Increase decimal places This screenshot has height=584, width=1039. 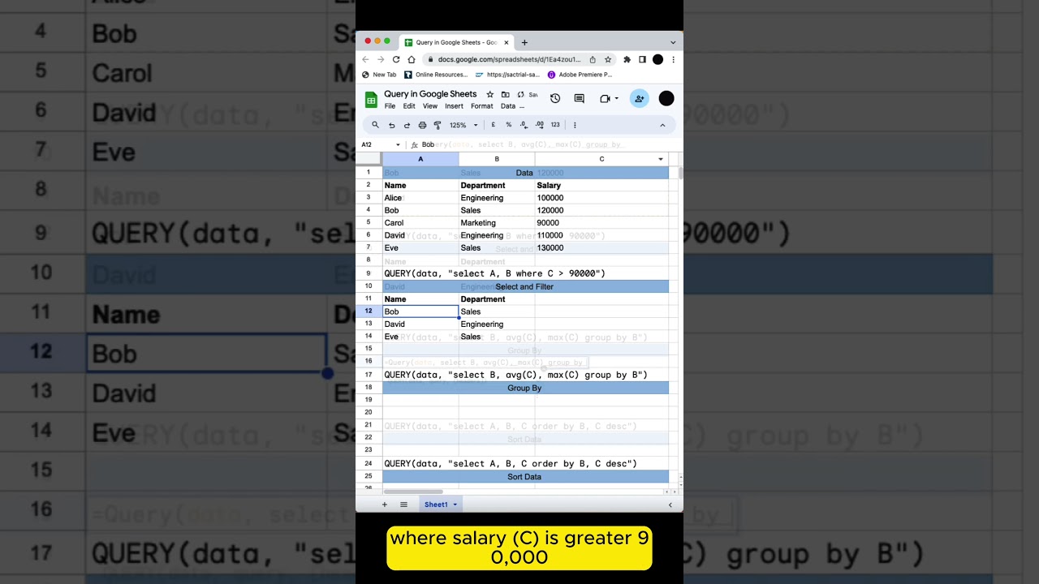[540, 125]
